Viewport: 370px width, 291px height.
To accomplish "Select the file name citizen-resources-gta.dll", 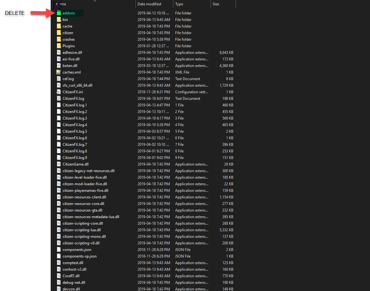I will tap(82, 210).
